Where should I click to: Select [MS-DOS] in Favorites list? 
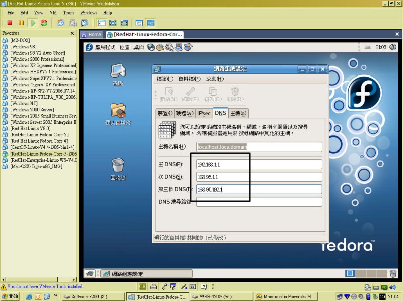tap(20, 40)
